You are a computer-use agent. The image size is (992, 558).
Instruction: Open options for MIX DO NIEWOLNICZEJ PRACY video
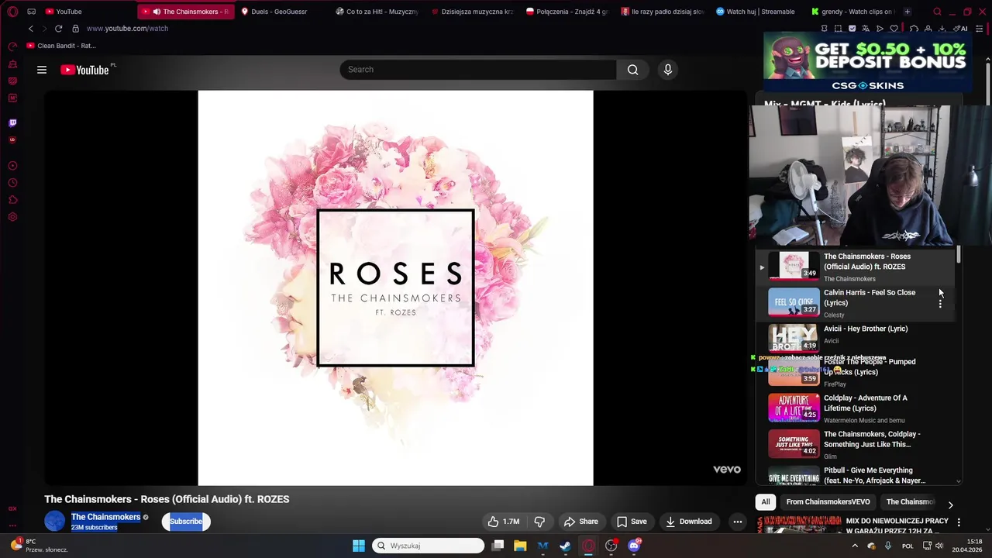[x=959, y=523]
